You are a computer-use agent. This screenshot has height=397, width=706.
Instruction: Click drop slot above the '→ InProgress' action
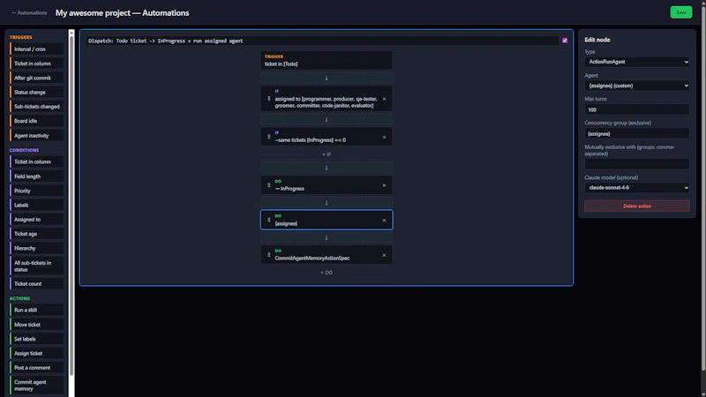click(327, 168)
